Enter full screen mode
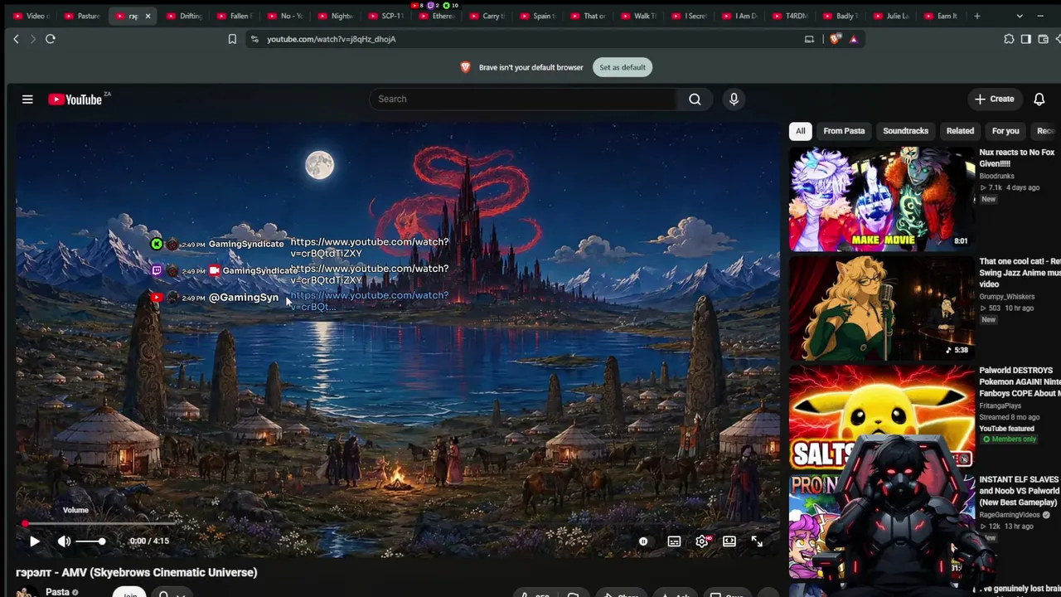 (x=757, y=541)
